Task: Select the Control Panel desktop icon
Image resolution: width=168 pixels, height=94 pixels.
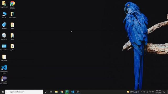Action: point(4,47)
